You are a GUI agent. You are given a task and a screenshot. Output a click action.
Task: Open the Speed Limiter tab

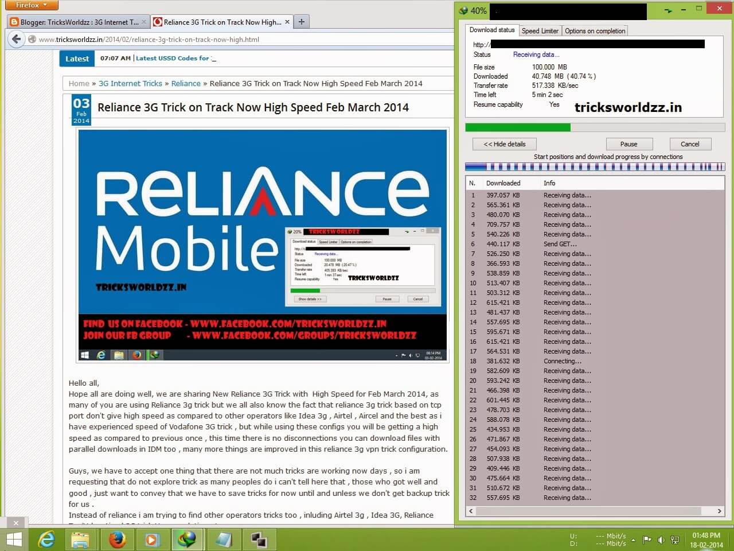coord(540,31)
